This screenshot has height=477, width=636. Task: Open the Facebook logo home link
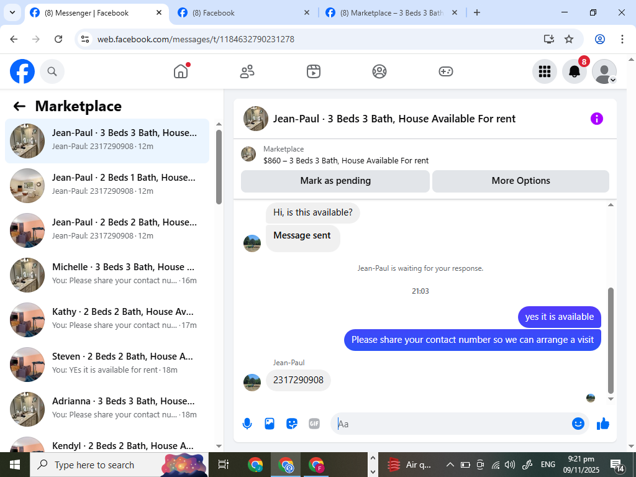pyautogui.click(x=22, y=72)
